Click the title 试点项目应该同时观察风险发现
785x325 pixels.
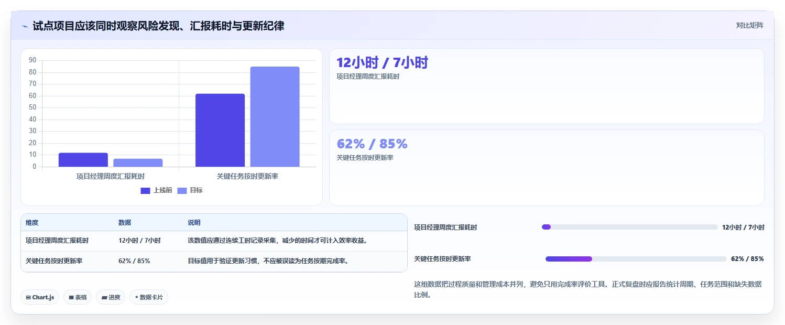click(x=158, y=26)
